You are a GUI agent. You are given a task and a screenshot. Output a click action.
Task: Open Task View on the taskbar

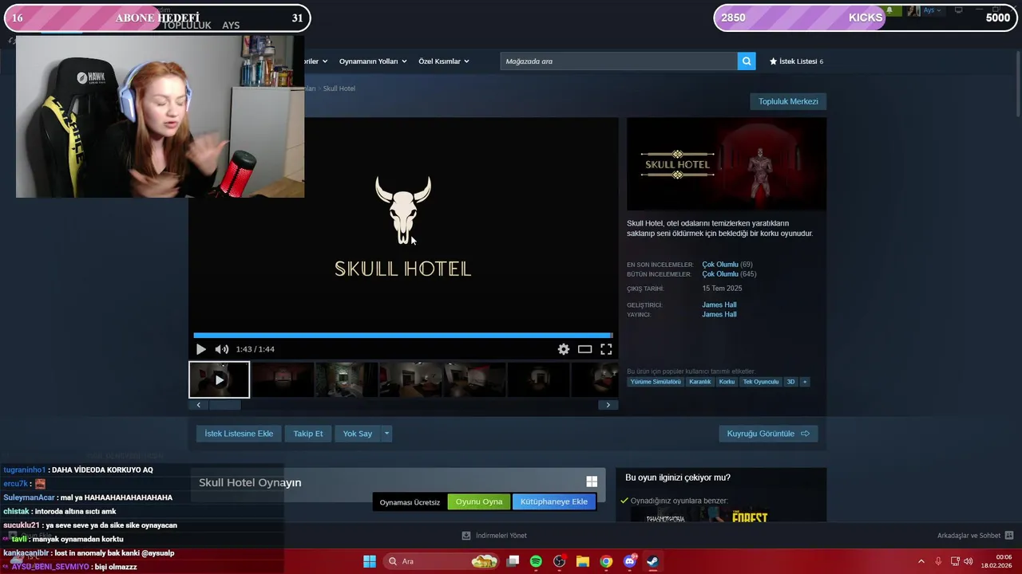[513, 561]
